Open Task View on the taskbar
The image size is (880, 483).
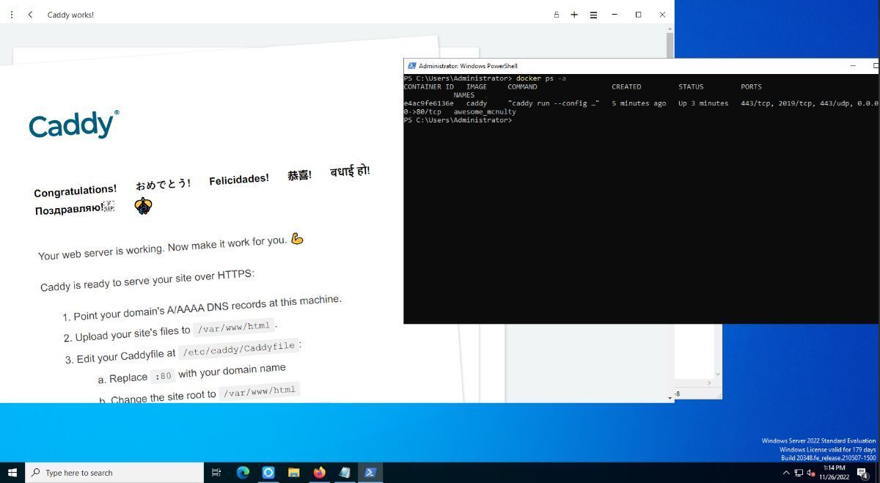click(x=216, y=473)
